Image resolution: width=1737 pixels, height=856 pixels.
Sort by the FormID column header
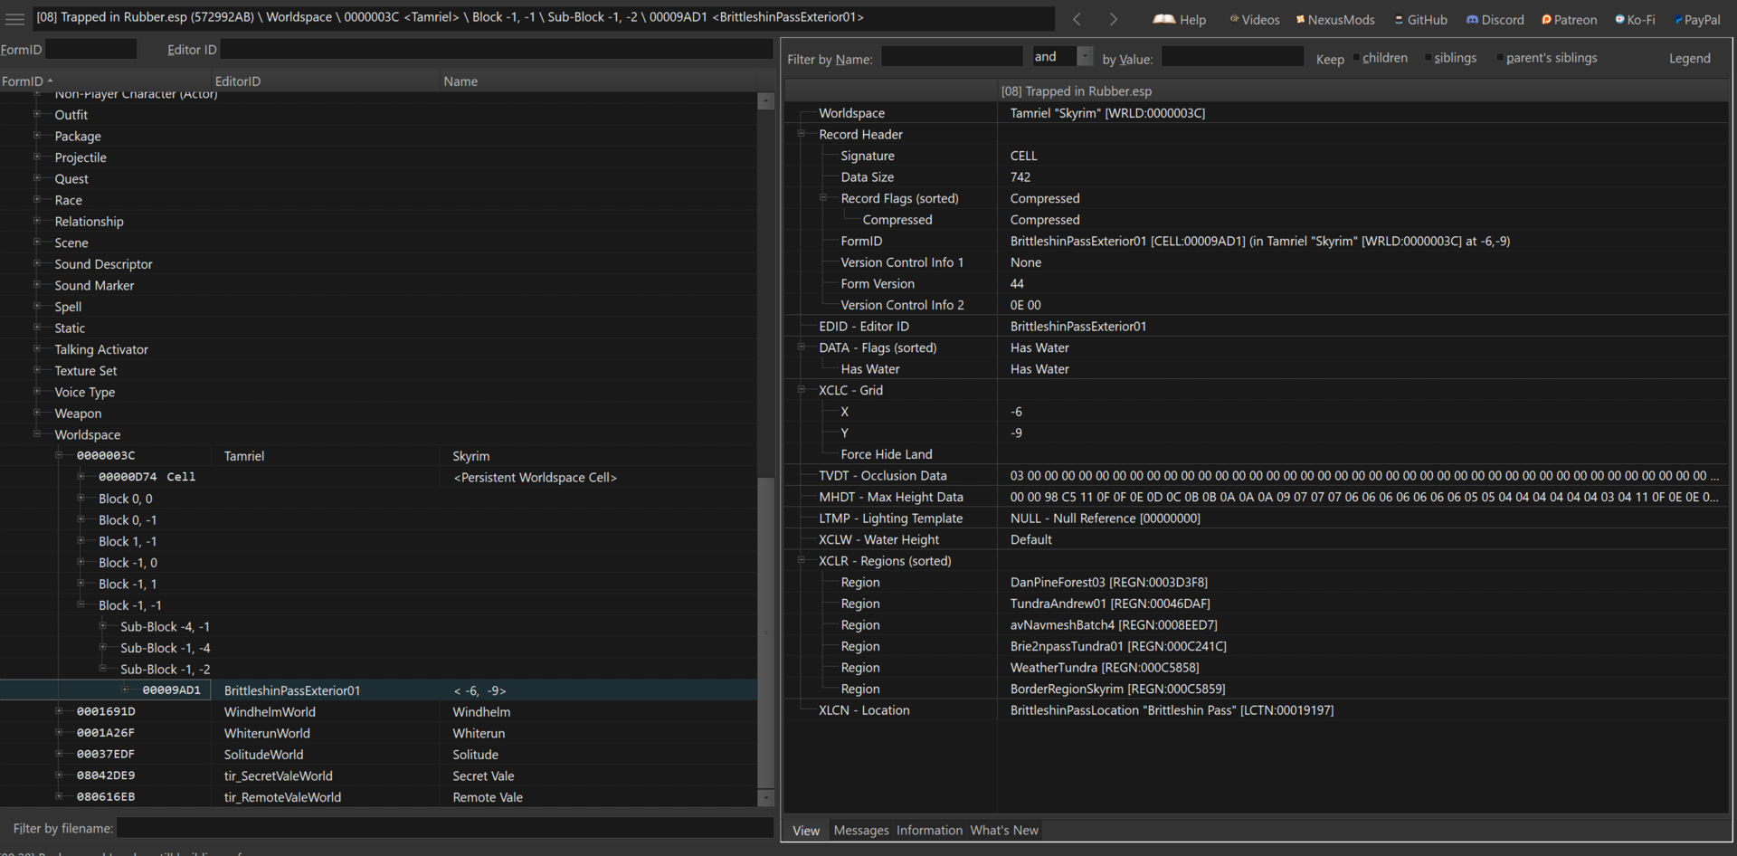107,81
